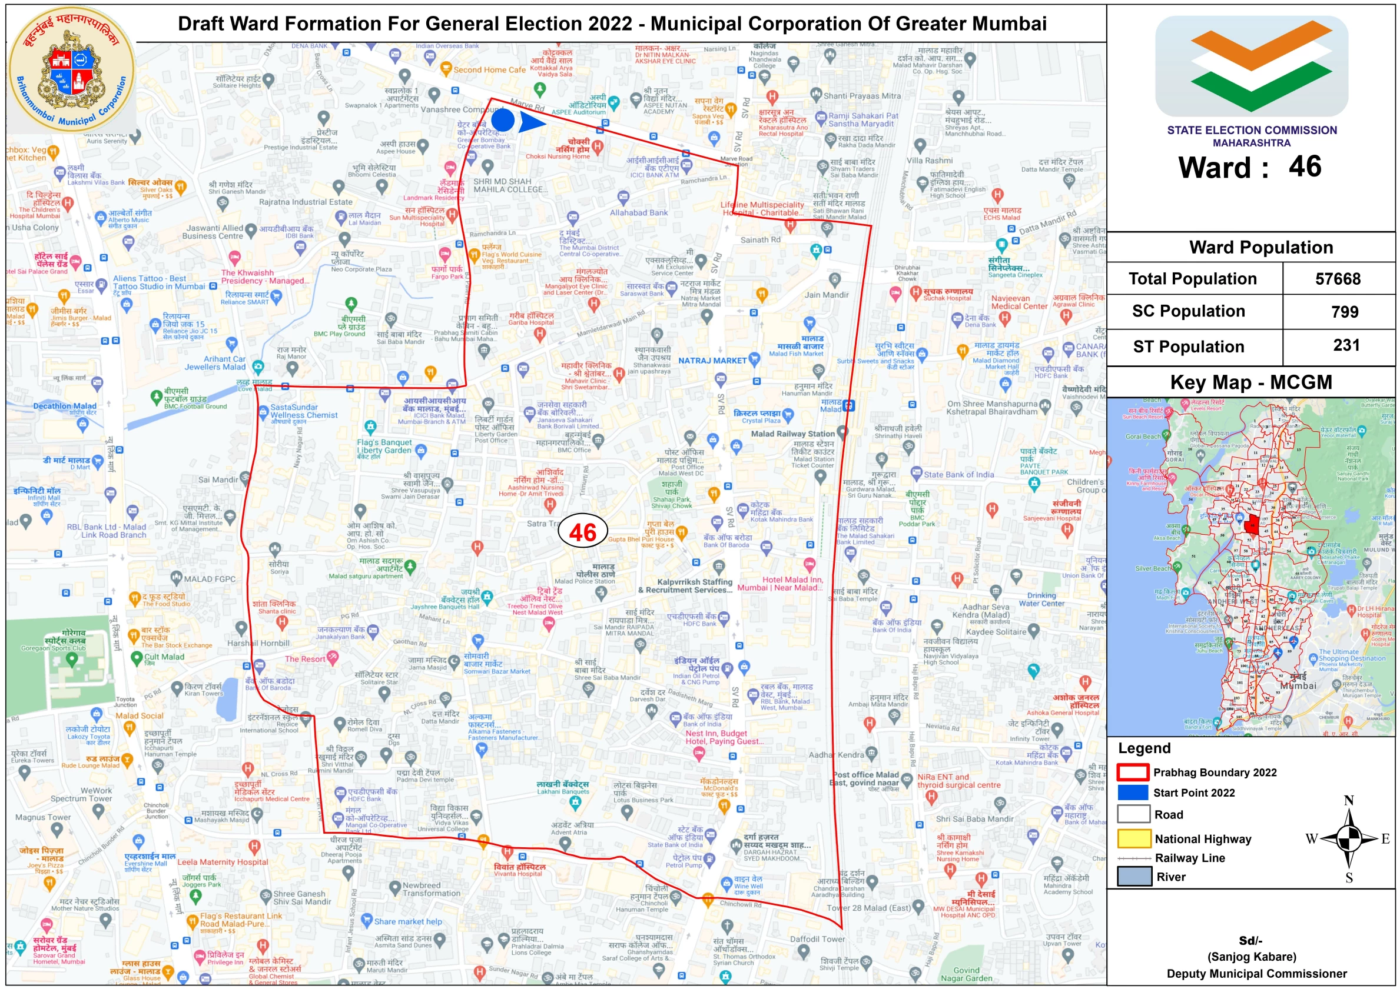Click the NATRAJ MARKET label

tap(712, 361)
